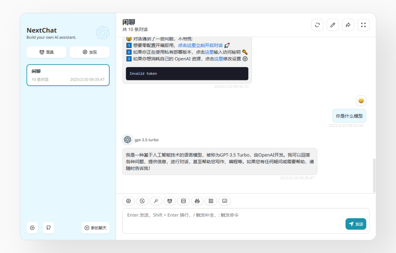
Task: Clear context with the broken image icon
Action: [x=183, y=201]
